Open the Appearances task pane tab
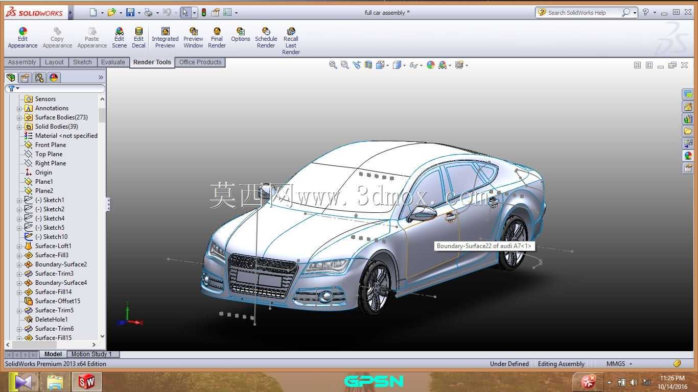 pos(688,156)
